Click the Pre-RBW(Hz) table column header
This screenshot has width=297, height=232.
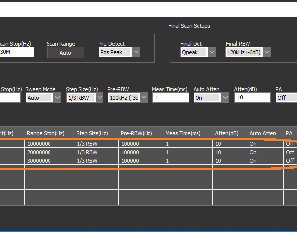pos(135,133)
